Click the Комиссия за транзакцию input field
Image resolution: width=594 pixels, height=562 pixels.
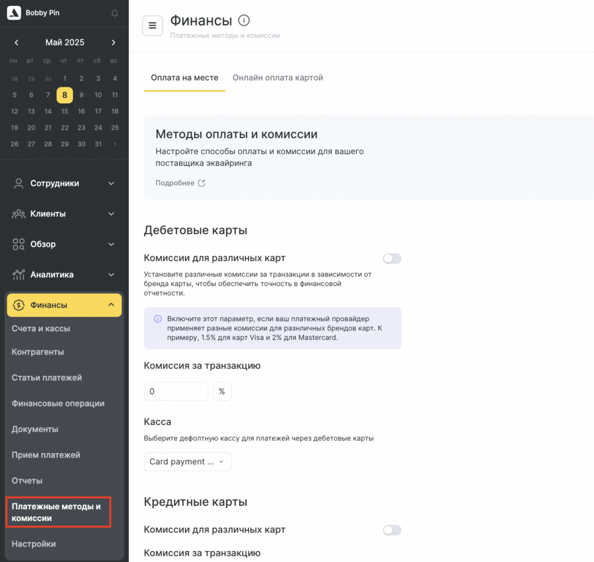[x=176, y=391]
